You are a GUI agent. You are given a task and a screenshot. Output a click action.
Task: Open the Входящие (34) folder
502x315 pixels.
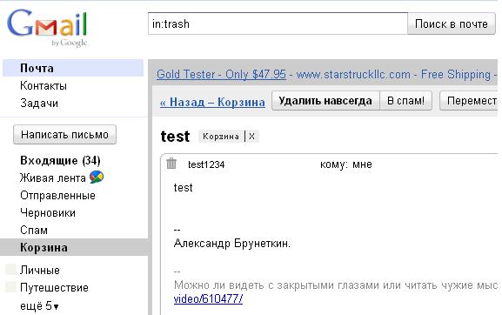tap(60, 160)
